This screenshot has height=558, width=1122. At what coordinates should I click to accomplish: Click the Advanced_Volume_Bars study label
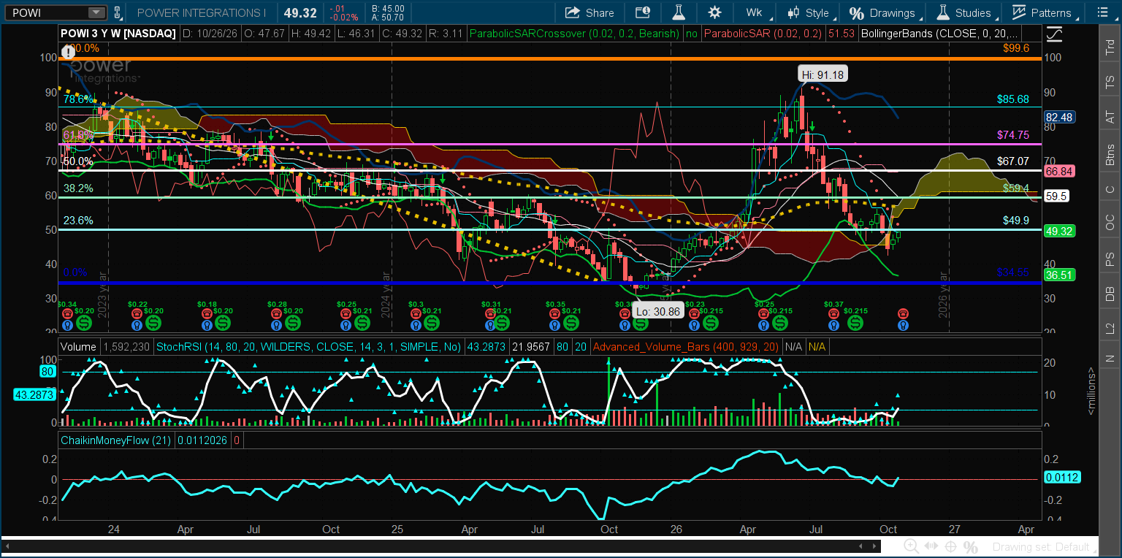(686, 347)
